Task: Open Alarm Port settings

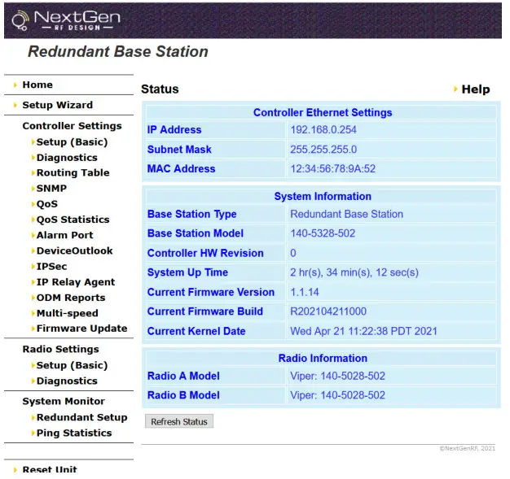Action: tap(64, 235)
